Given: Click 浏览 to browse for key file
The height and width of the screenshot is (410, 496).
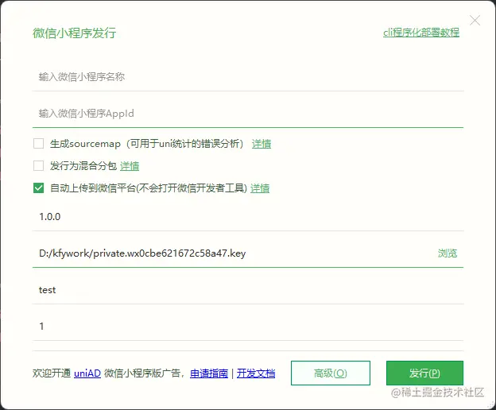Looking at the screenshot, I should pyautogui.click(x=448, y=253).
